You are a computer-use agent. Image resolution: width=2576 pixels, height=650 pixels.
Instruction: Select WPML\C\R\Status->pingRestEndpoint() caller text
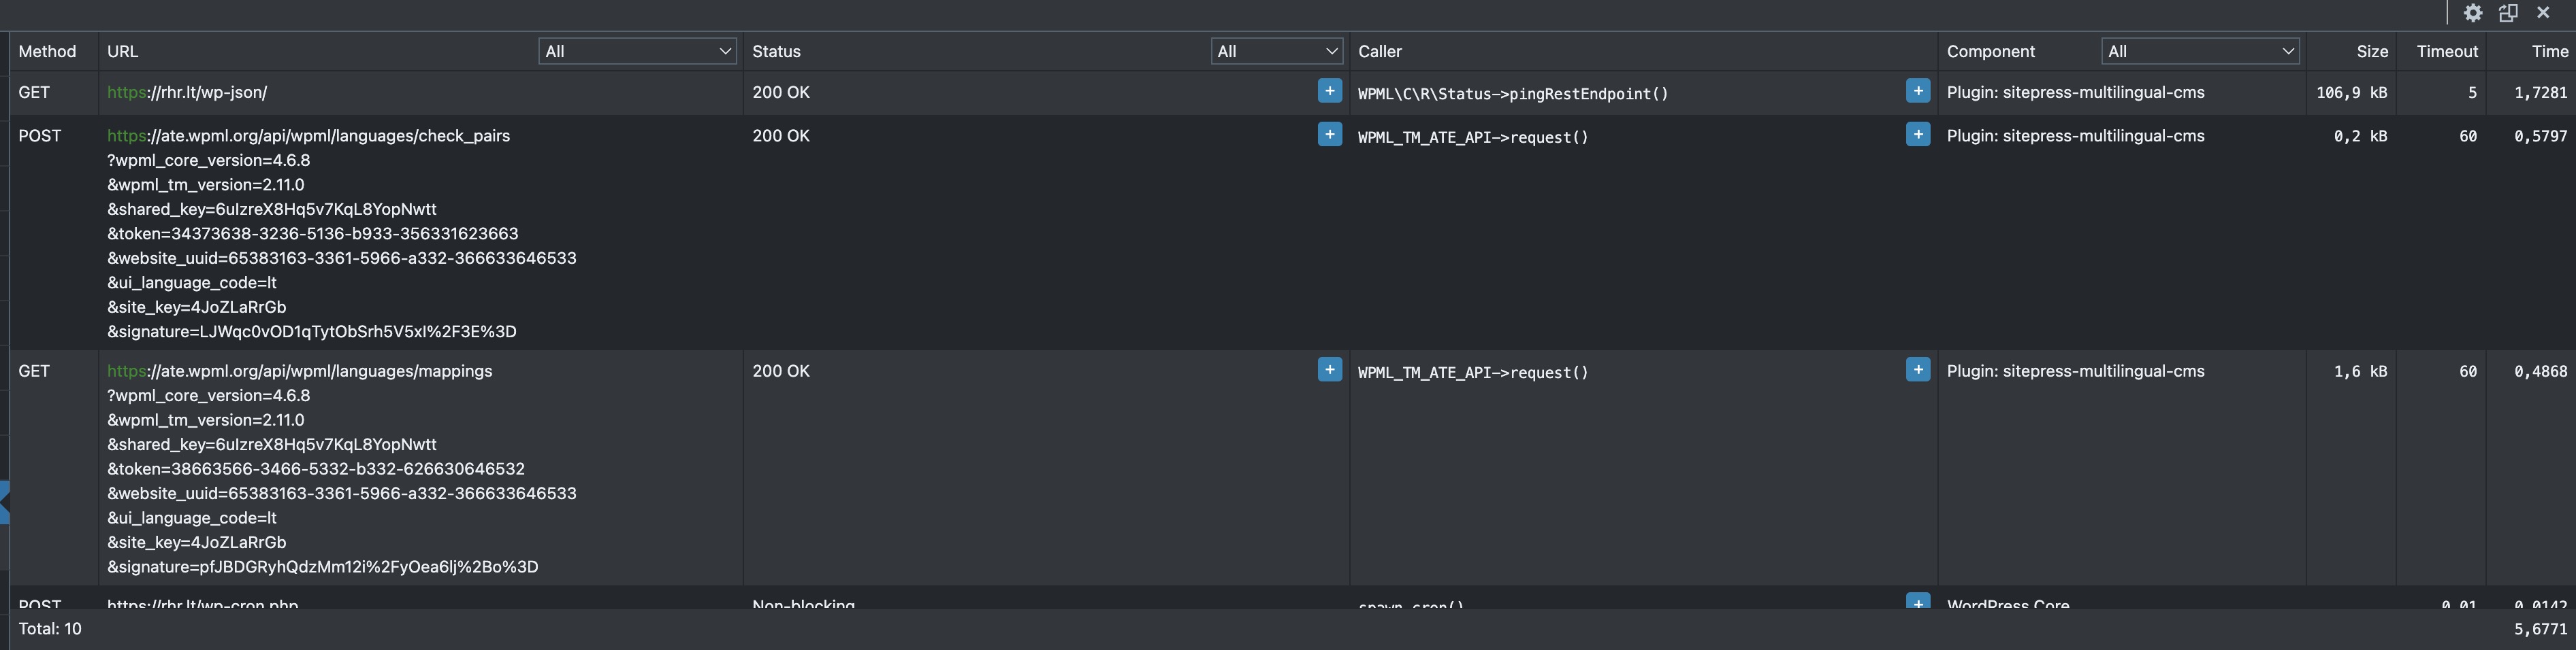(1512, 93)
